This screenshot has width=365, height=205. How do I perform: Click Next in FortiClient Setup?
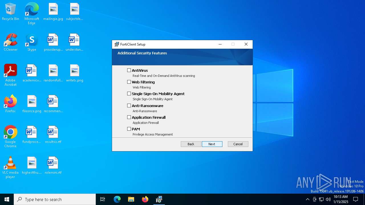tap(212, 144)
